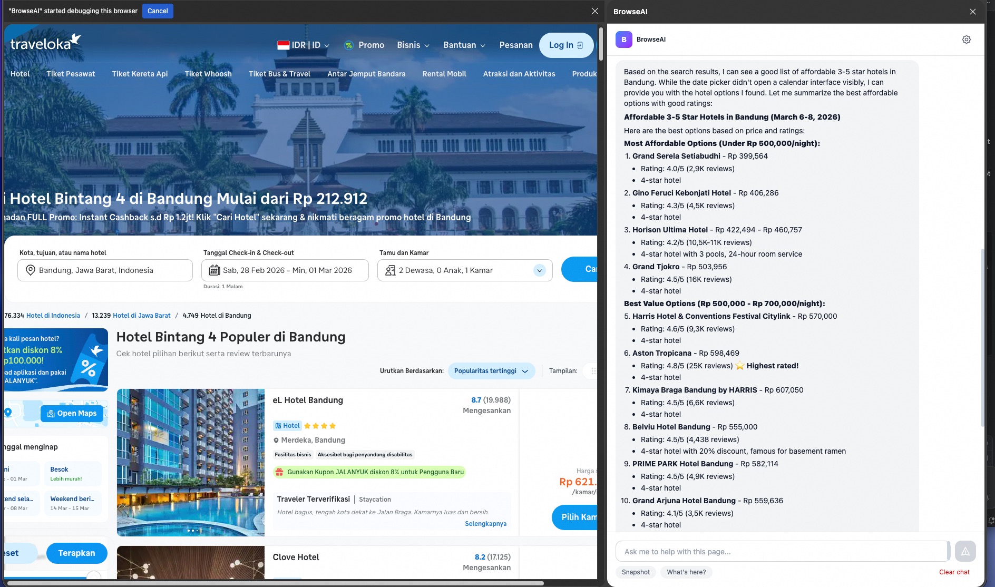Image resolution: width=995 pixels, height=587 pixels.
Task: Select the Rental Mobil tab
Action: click(444, 74)
